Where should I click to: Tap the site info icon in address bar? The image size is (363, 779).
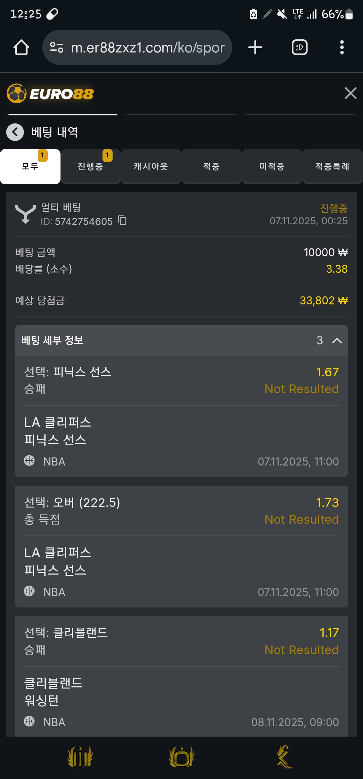56,47
